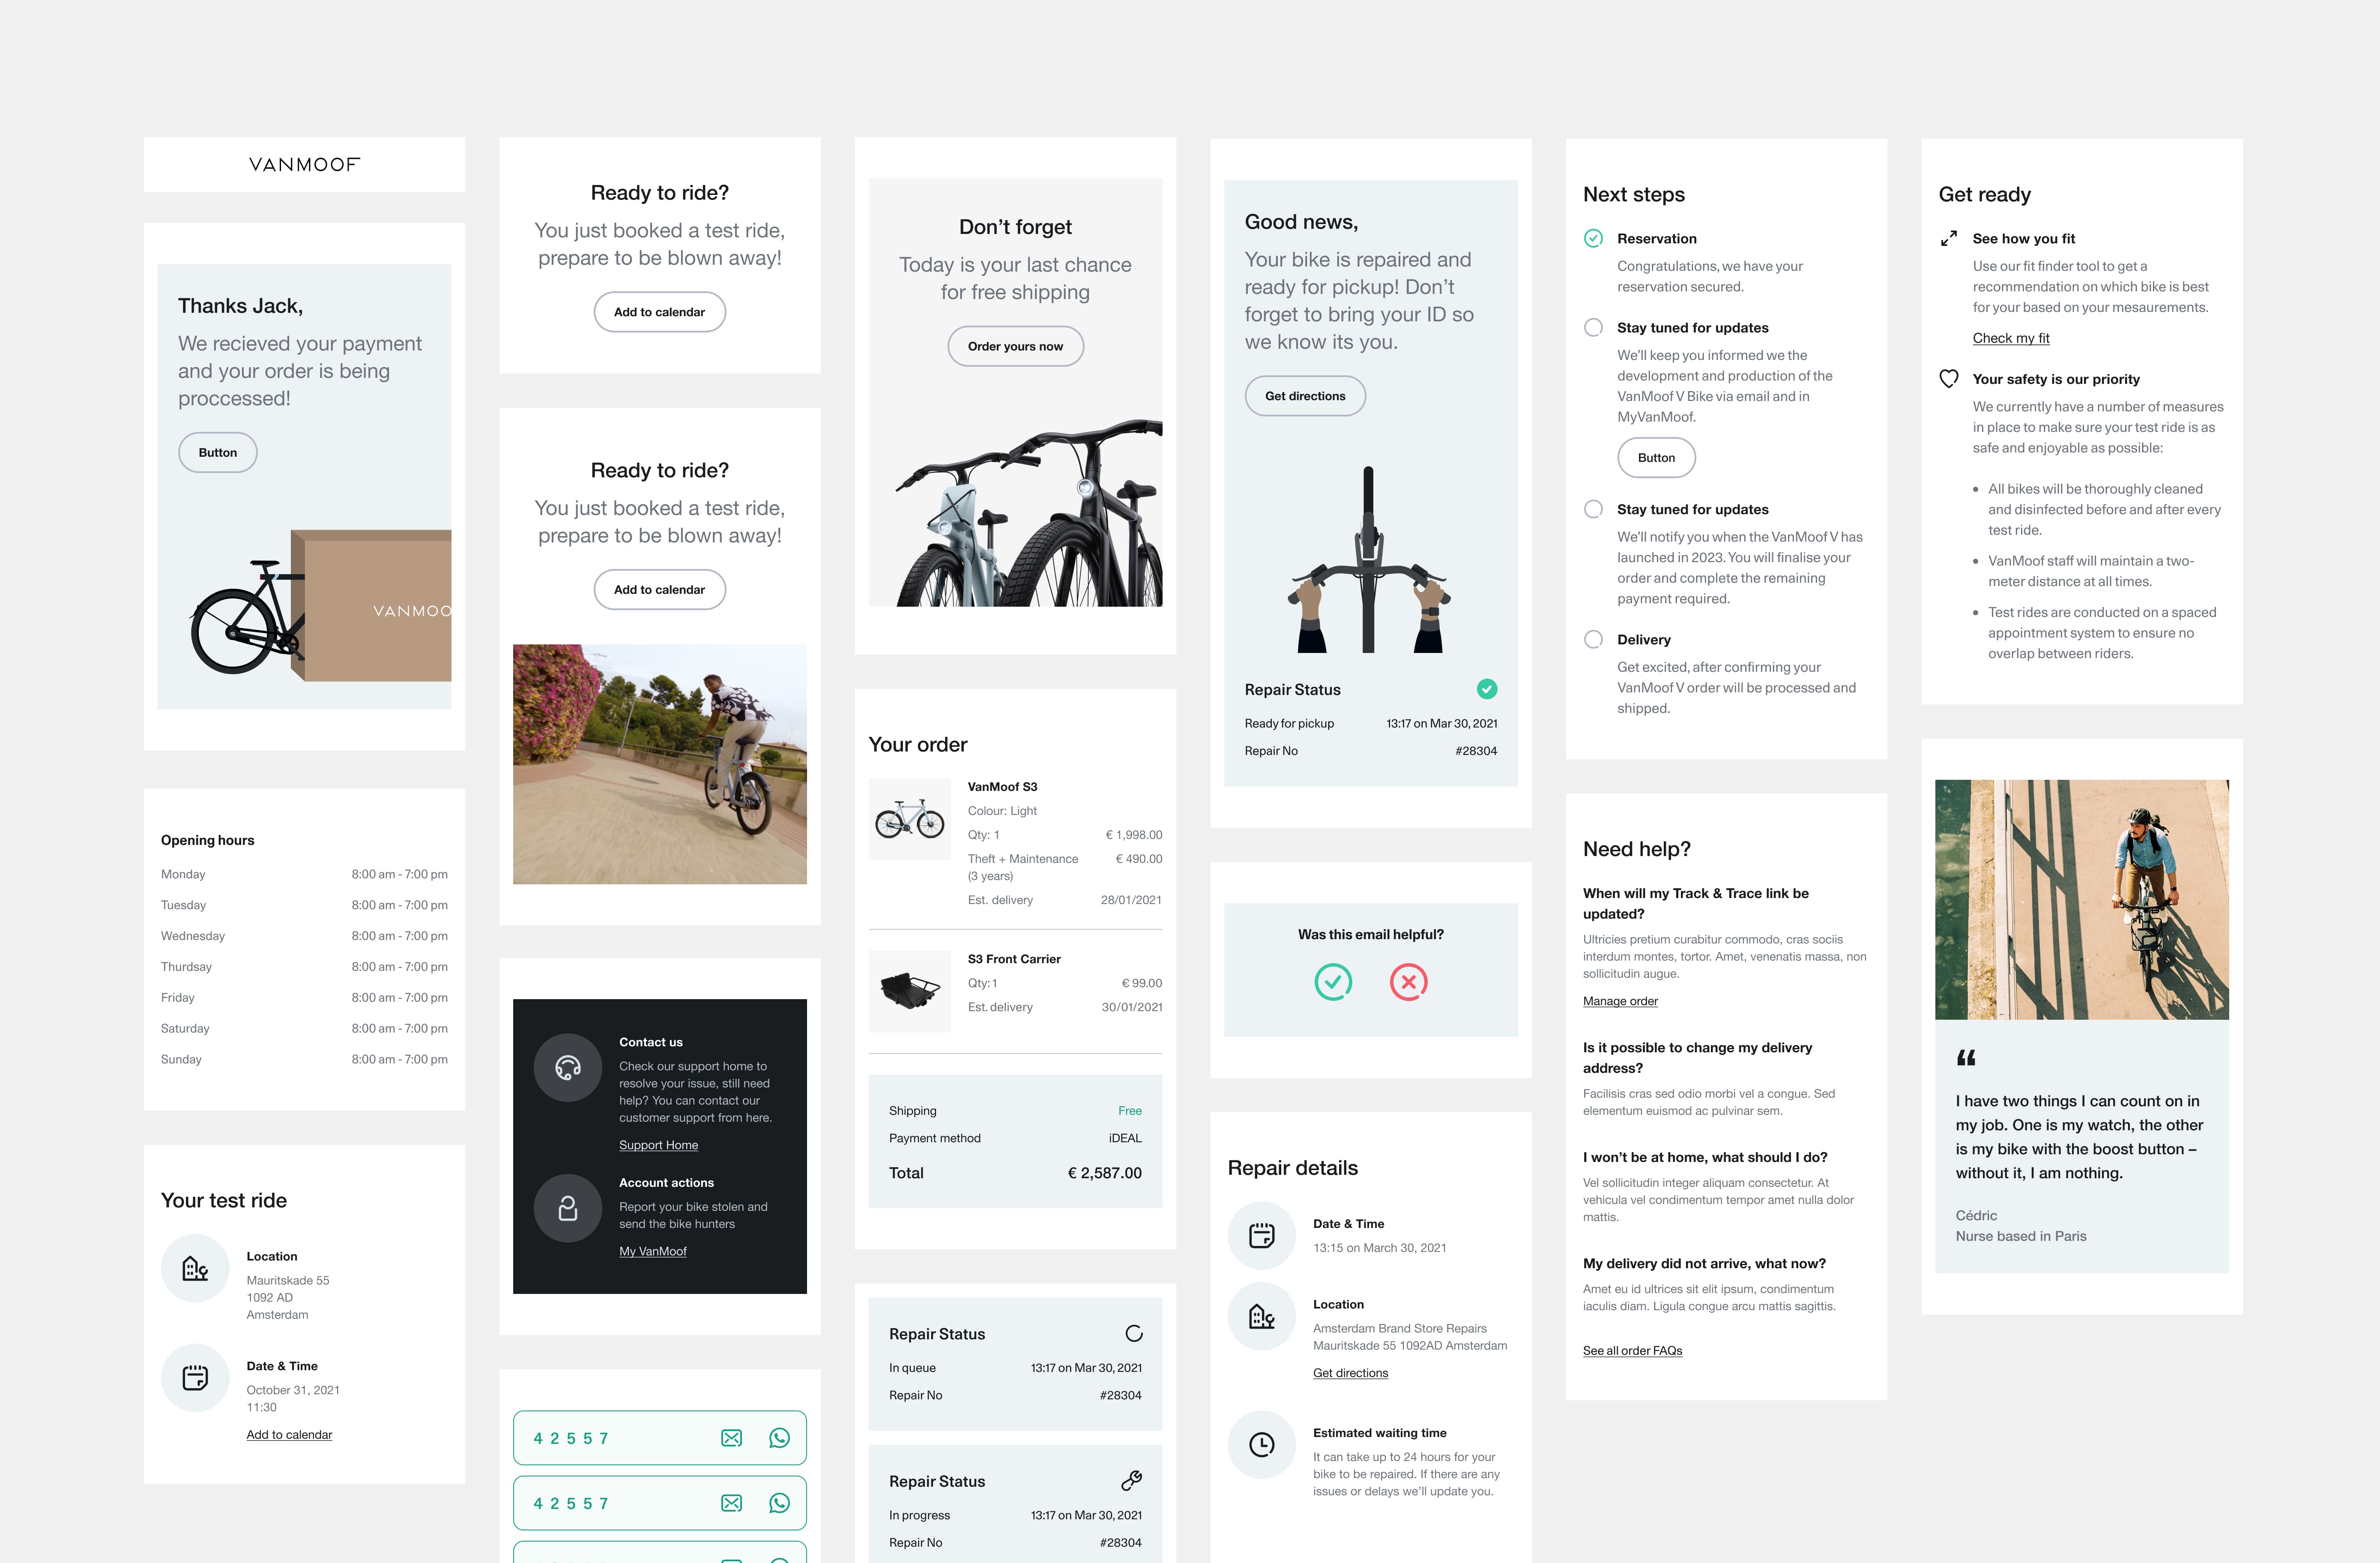The height and width of the screenshot is (1563, 2380).
Task: Click the calendar icon under Your test ride
Action: [195, 1378]
